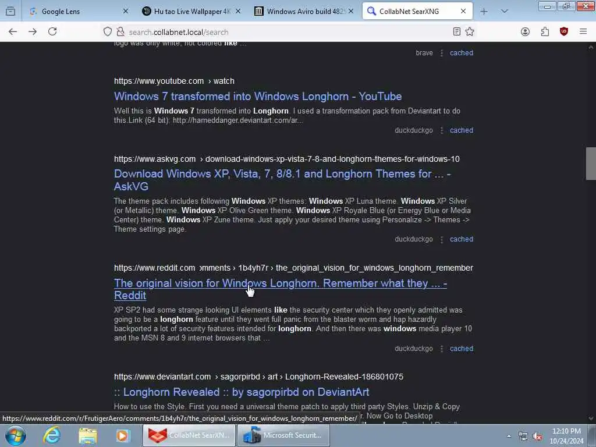Bookmark this page with the star icon
596x447 pixels.
coord(470,32)
